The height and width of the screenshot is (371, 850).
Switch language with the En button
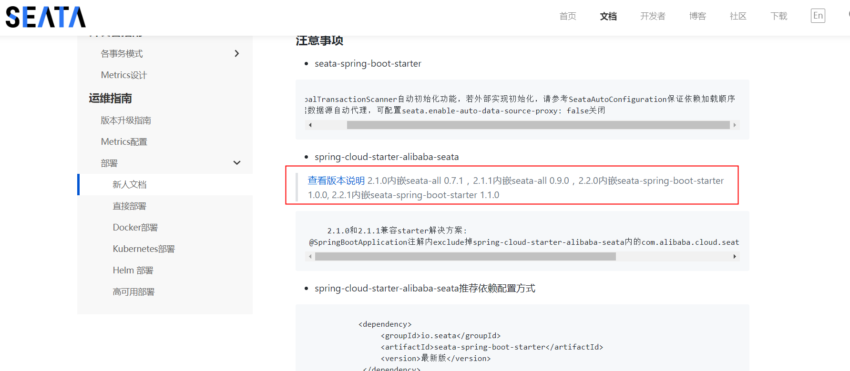point(818,16)
